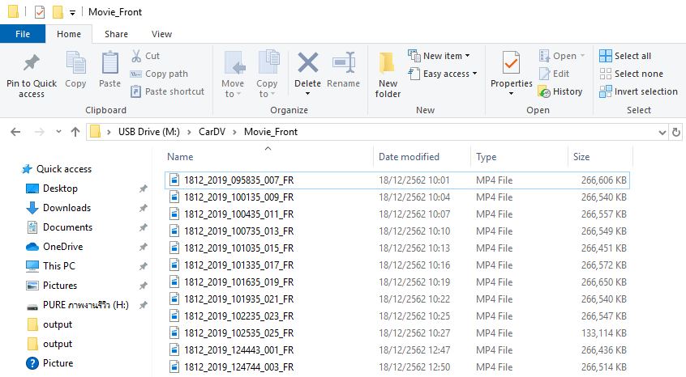Customize Quick Access Toolbar dropdown arrow

73,13
